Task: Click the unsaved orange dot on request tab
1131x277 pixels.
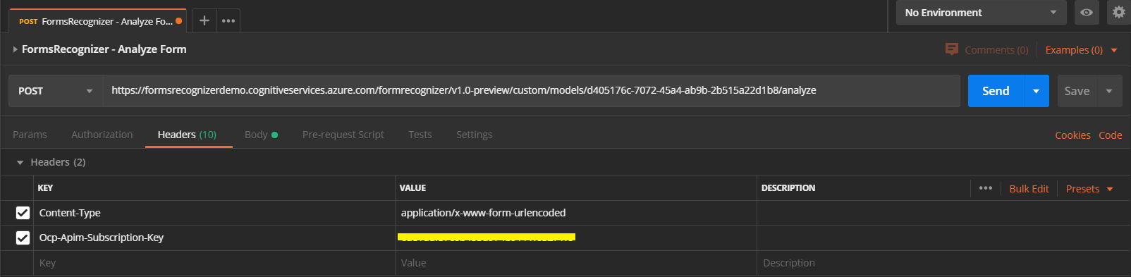Action: pos(179,21)
